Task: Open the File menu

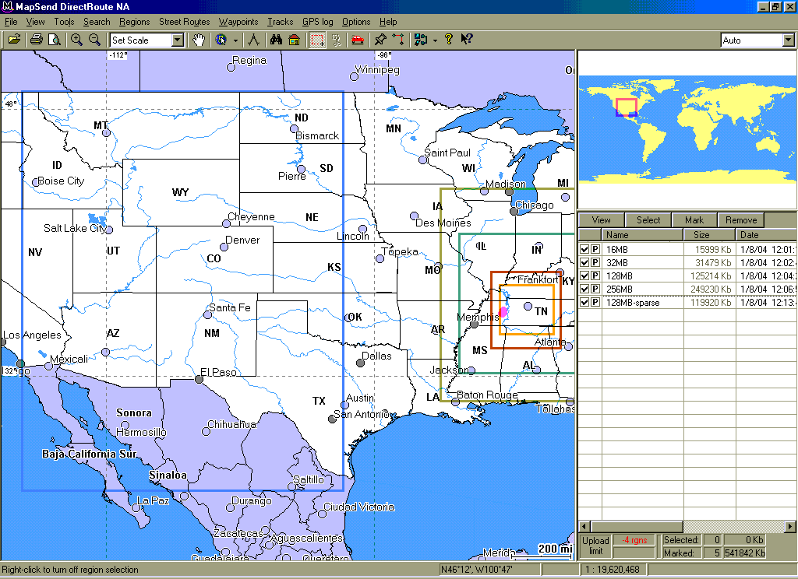Action: [11, 22]
